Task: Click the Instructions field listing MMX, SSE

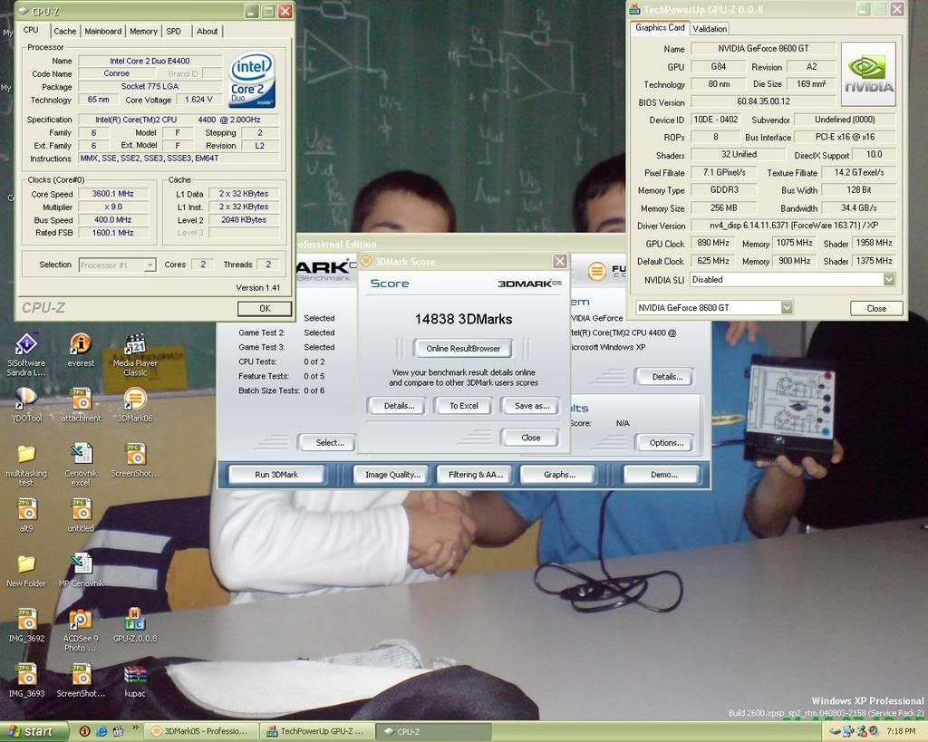Action: (x=179, y=158)
